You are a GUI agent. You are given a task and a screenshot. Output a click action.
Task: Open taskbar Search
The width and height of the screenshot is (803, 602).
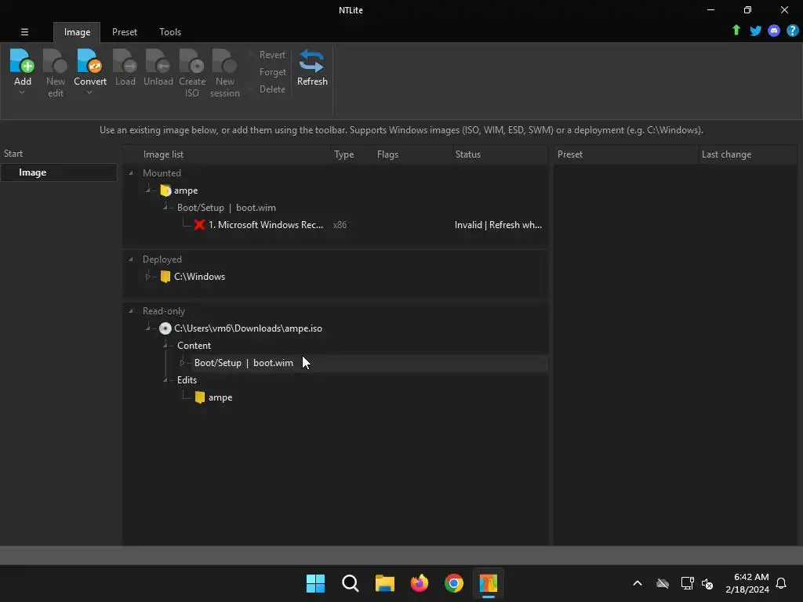(x=351, y=583)
